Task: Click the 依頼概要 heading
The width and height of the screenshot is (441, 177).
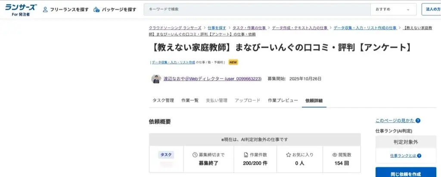Action: pyautogui.click(x=160, y=122)
